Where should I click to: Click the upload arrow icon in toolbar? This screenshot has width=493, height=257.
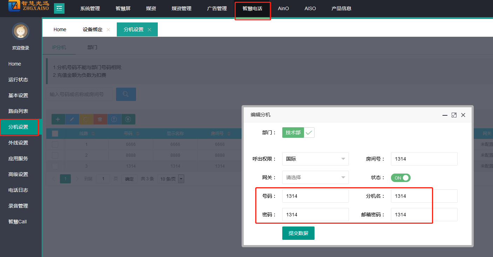[114, 119]
